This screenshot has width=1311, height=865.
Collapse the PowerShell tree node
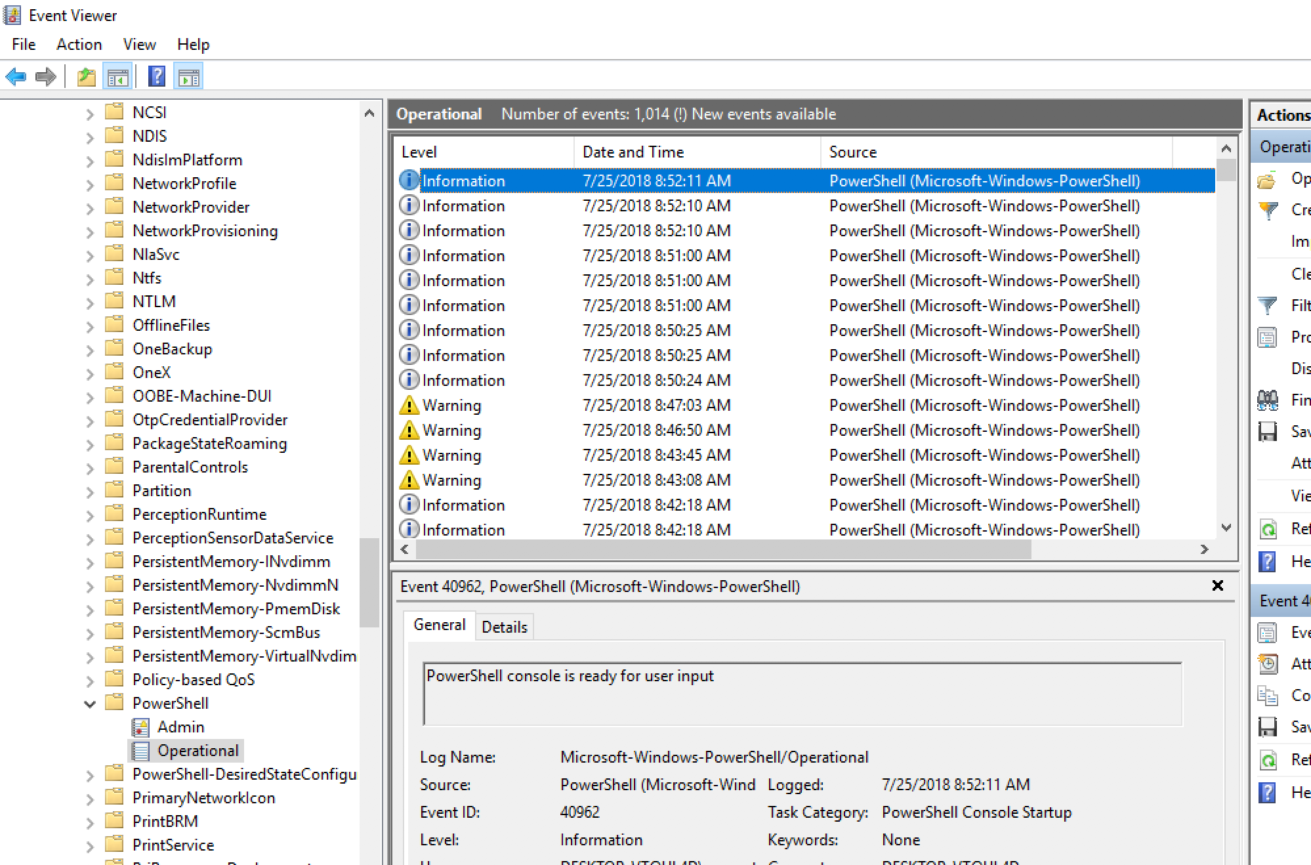(x=90, y=703)
